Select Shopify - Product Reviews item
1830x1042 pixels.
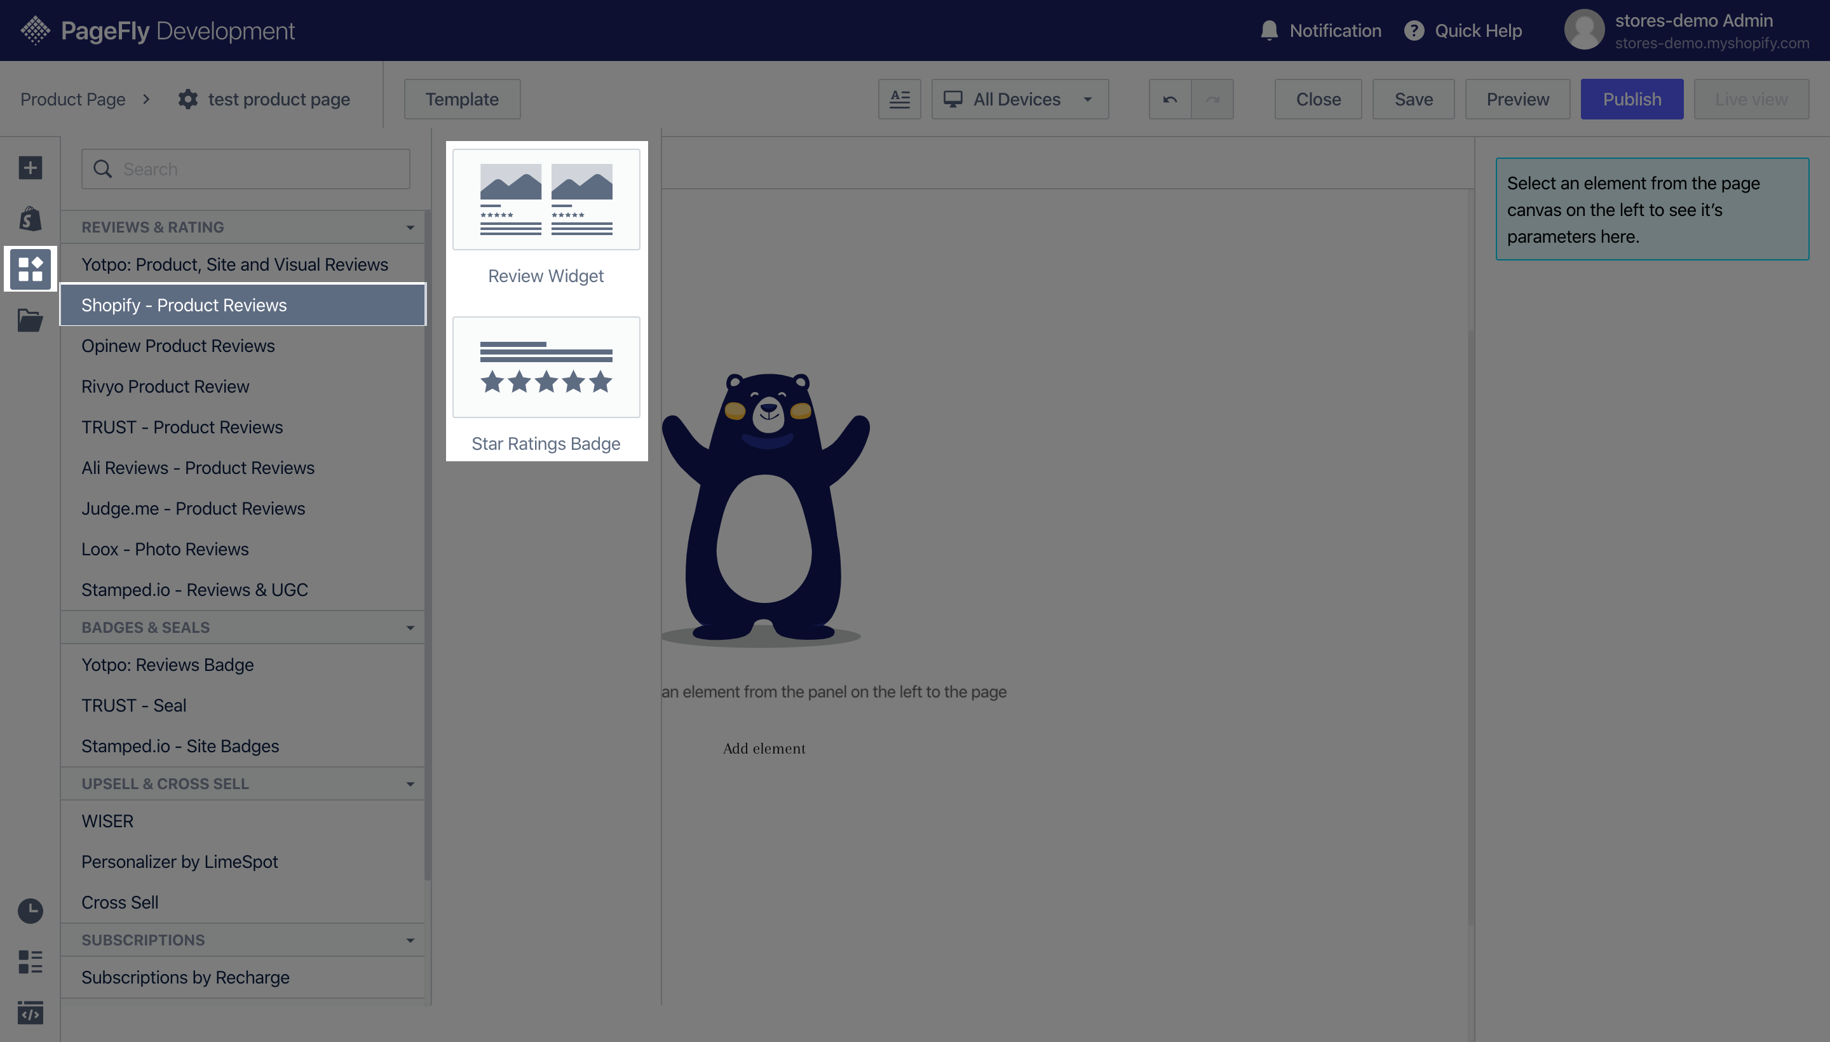tap(243, 305)
